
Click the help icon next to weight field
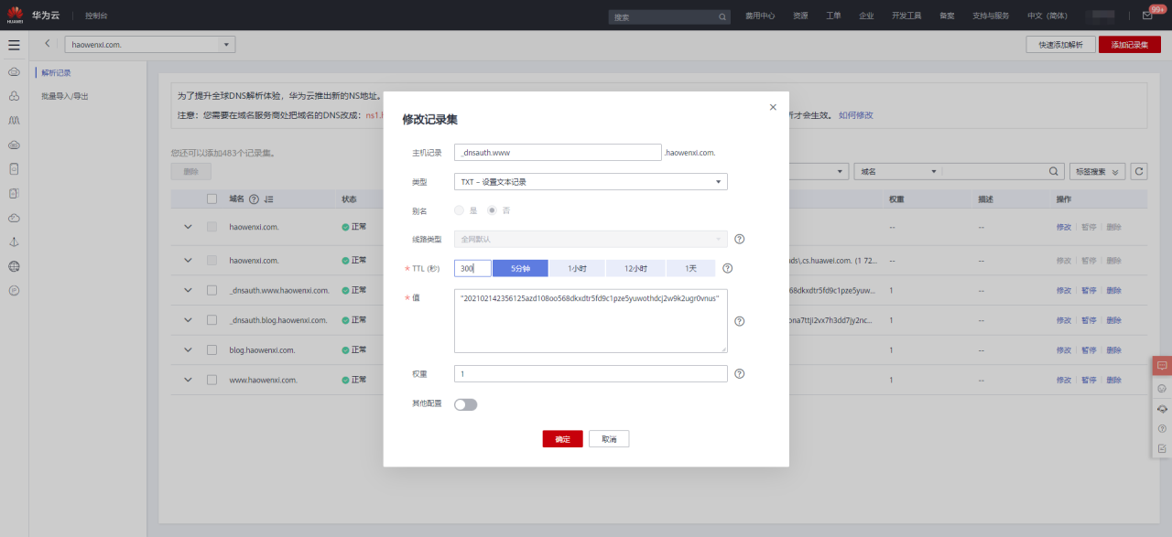tap(739, 373)
